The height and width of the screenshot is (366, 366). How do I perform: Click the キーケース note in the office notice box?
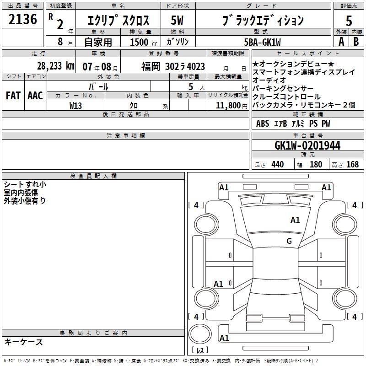(x=24, y=342)
